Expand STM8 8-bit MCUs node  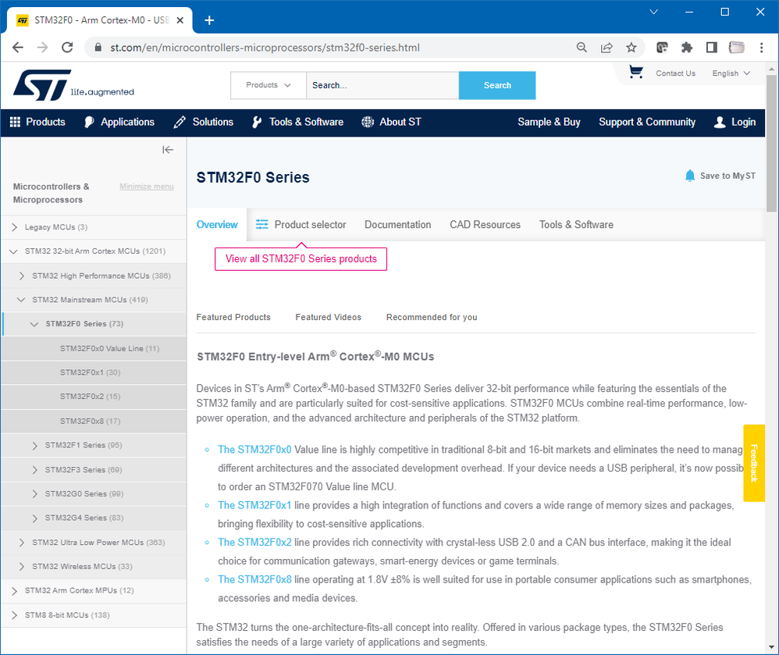point(14,614)
